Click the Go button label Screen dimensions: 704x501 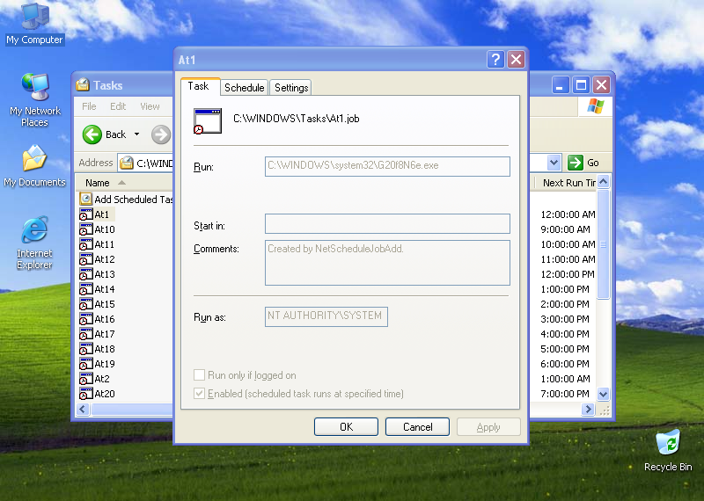coord(593,163)
